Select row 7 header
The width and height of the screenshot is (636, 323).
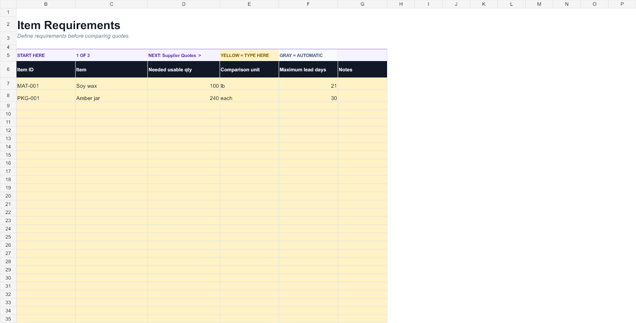(8, 84)
